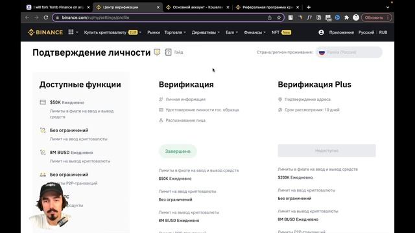The image size is (415, 233).
Task: Click the Russia flag in country selector
Action: 322,52
